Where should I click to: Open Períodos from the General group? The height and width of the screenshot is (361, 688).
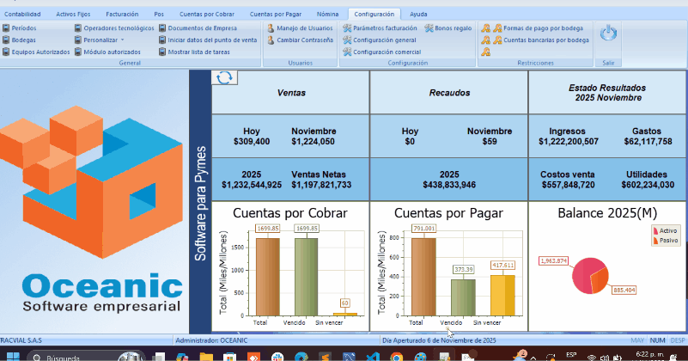click(24, 28)
